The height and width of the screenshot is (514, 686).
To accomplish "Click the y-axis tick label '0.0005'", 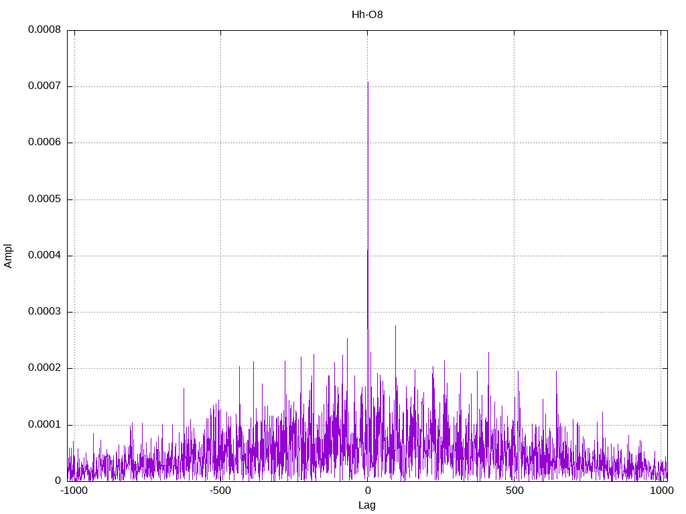I will 45,199.
